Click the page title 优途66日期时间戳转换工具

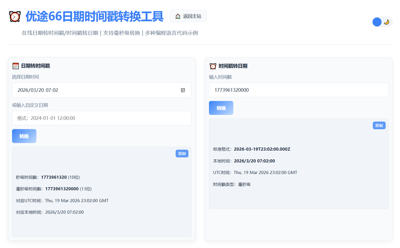click(x=95, y=16)
